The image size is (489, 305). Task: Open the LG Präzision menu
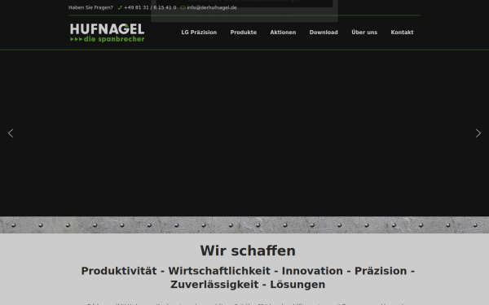point(199,32)
